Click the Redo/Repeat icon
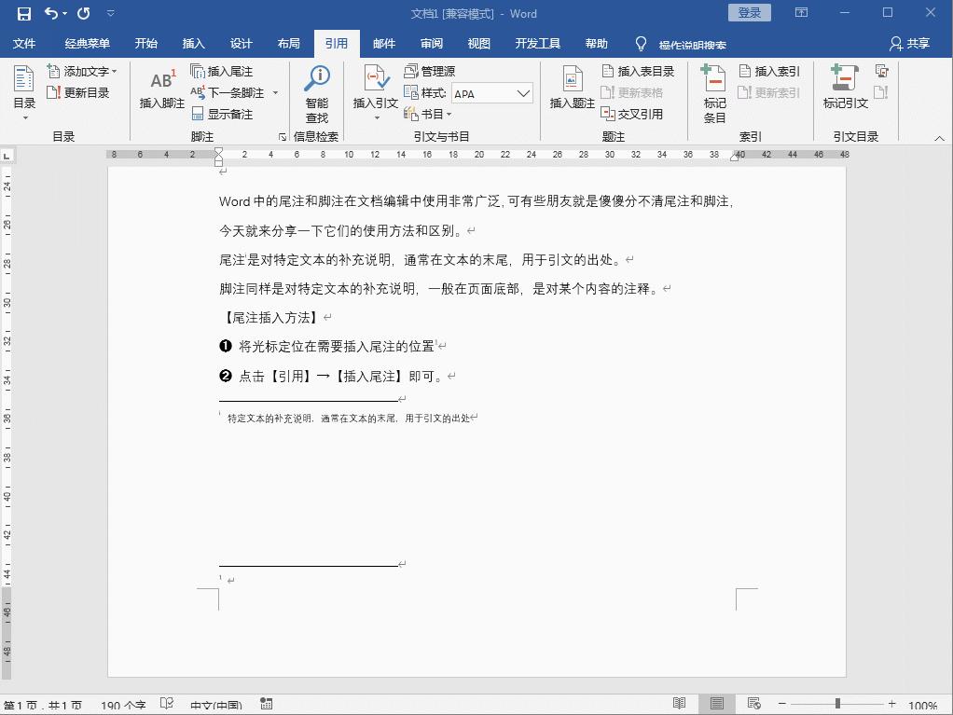 [84, 13]
